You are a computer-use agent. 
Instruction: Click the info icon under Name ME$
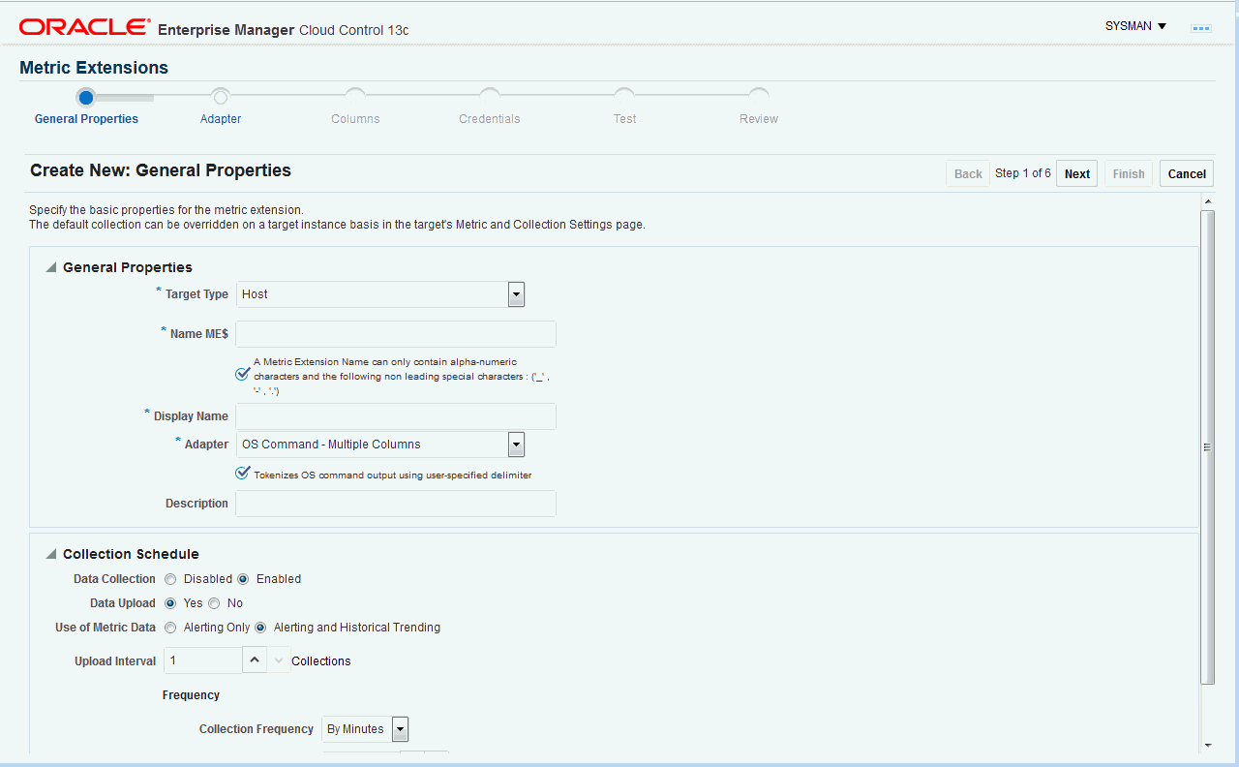click(x=243, y=374)
